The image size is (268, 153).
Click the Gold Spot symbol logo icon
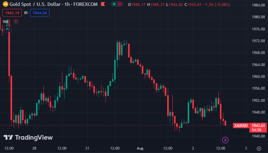pyautogui.click(x=5, y=4)
